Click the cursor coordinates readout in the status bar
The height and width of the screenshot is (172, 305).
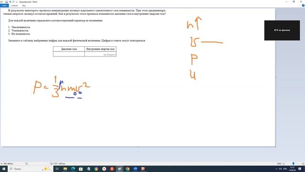[x=7, y=163]
